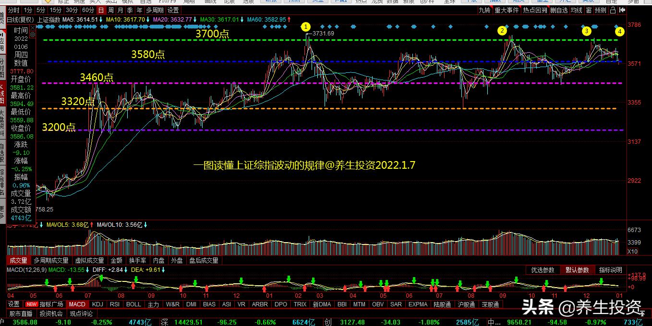Select the 60分 period tab

88,10
